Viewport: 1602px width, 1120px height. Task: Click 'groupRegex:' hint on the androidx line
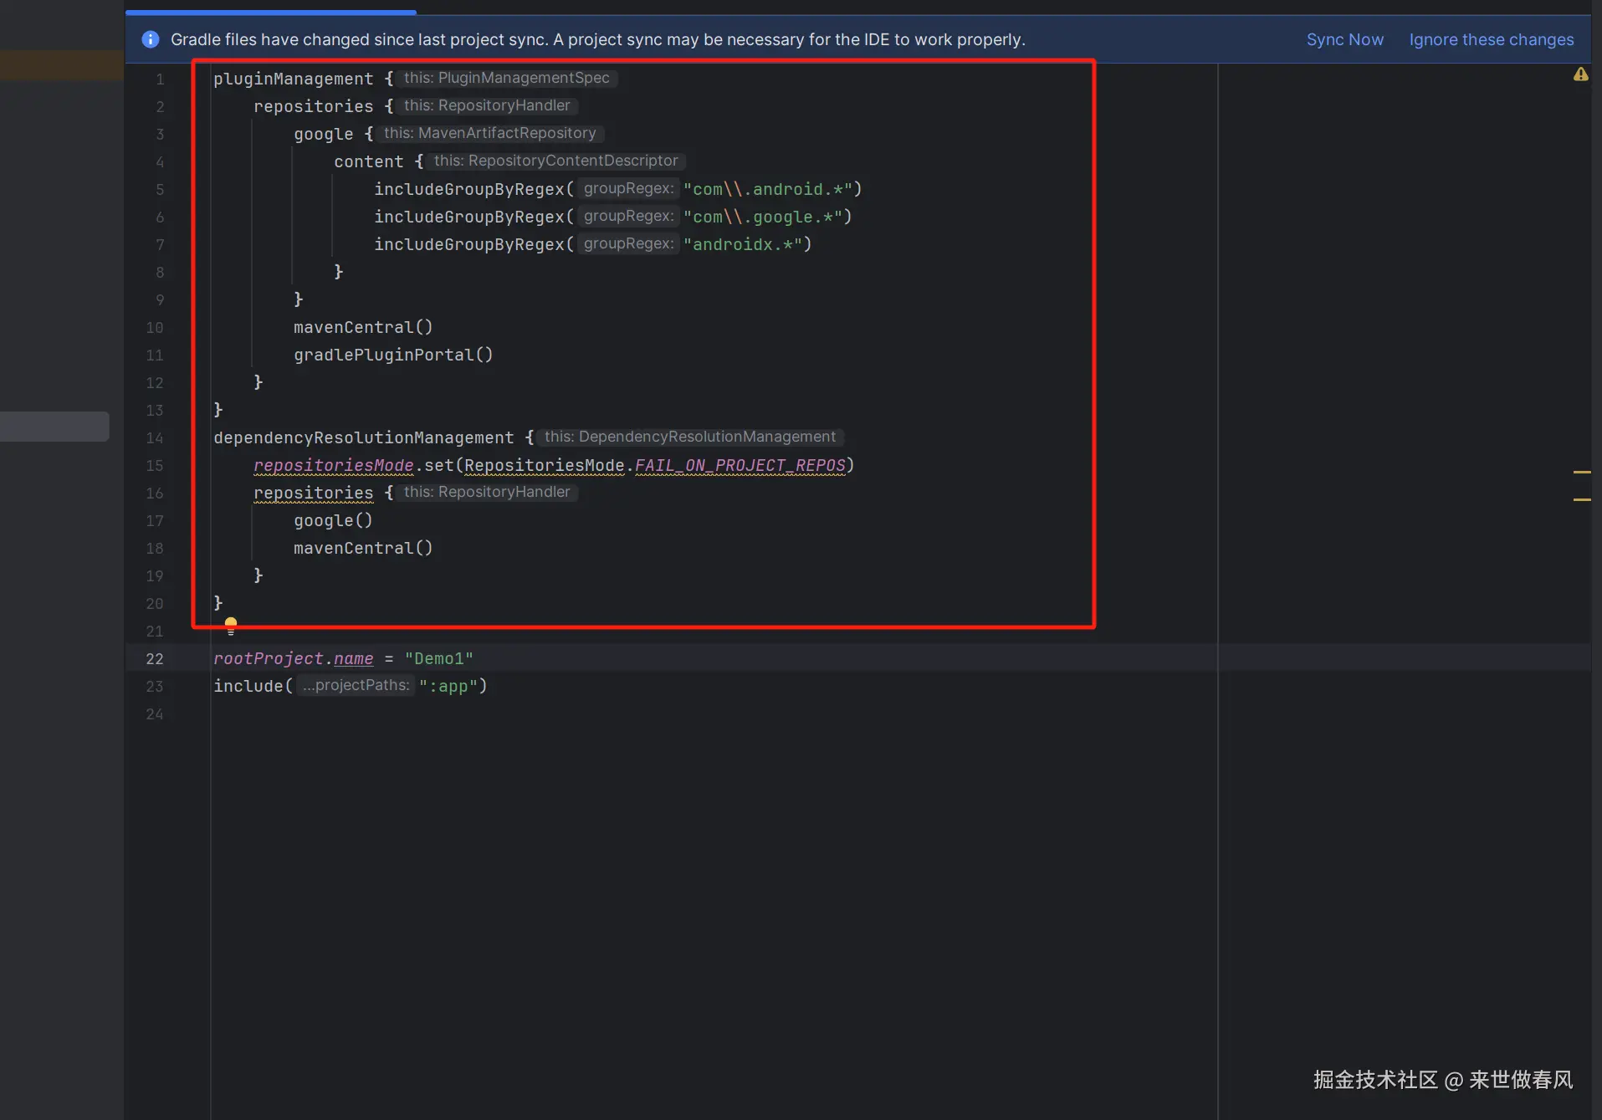[628, 243]
